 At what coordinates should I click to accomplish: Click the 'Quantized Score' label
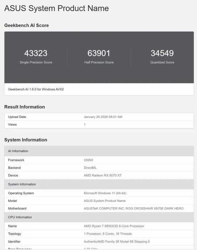pos(162,62)
